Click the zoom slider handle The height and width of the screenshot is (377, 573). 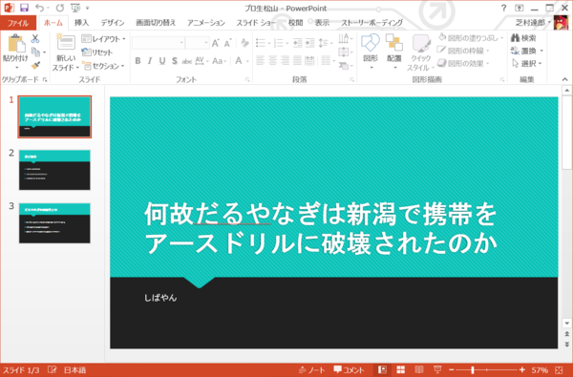click(473, 369)
